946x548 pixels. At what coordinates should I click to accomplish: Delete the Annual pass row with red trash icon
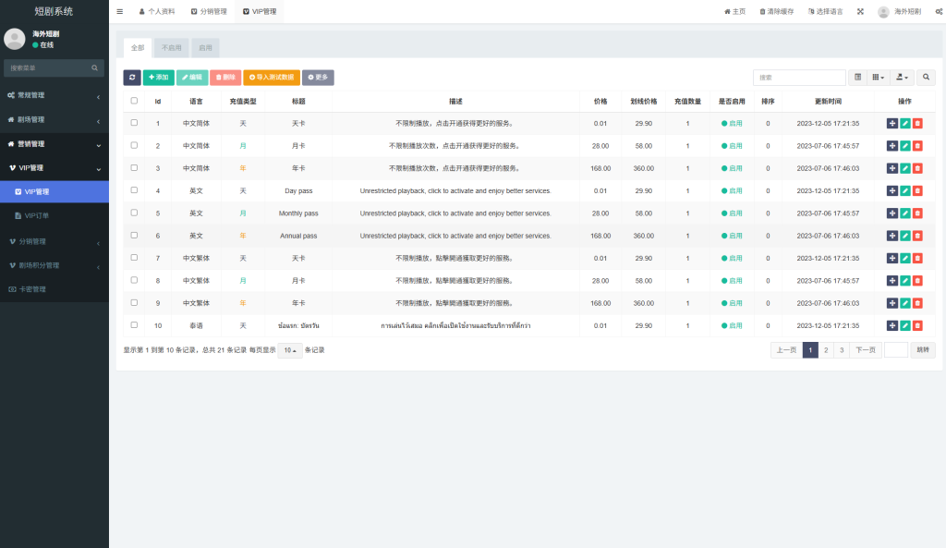pyautogui.click(x=917, y=236)
